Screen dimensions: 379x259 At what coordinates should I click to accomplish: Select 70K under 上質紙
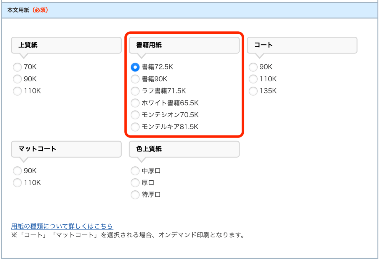[x=17, y=67]
